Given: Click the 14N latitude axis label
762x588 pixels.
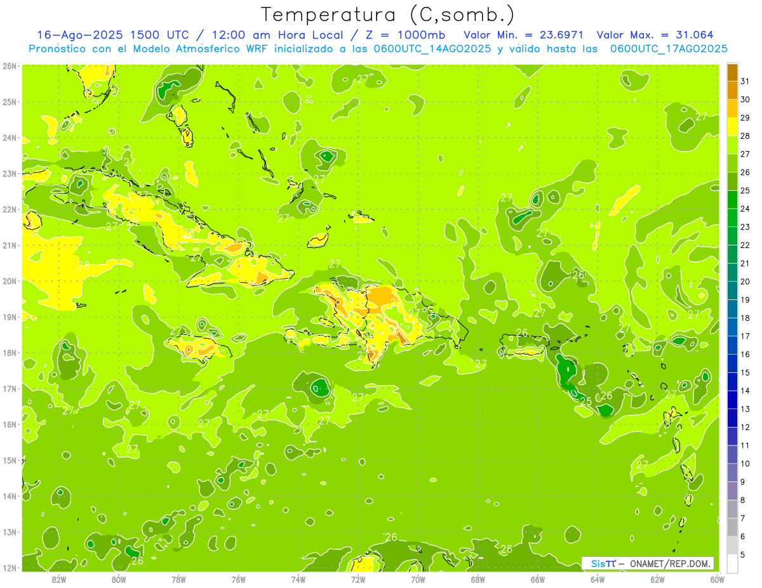Looking at the screenshot, I should click(10, 496).
